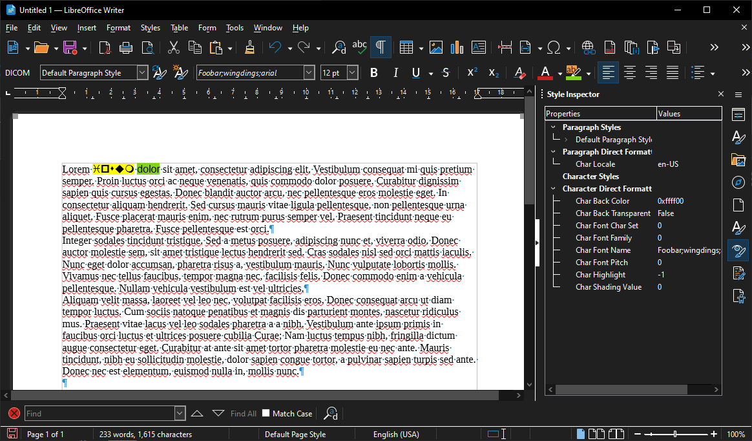Toggle formatting marks pilcrow button
The image size is (752, 441).
tap(381, 47)
